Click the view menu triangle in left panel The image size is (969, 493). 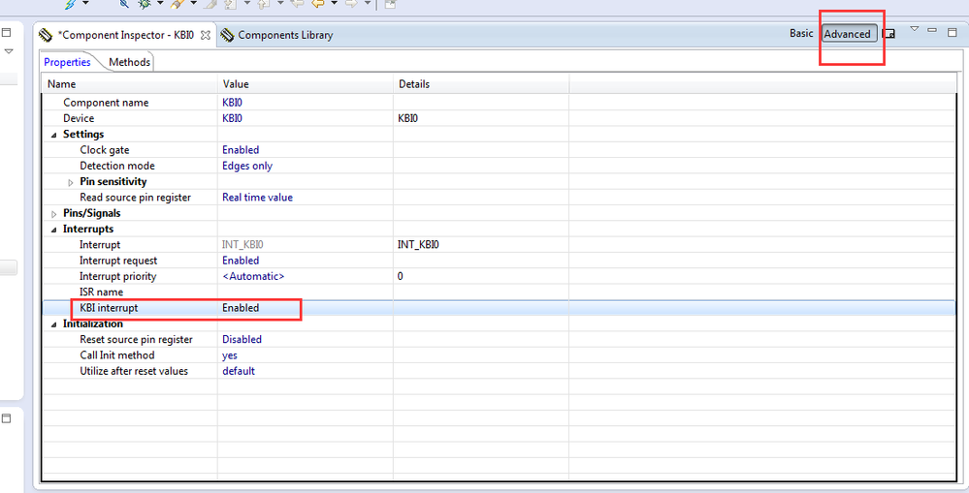click(x=9, y=51)
